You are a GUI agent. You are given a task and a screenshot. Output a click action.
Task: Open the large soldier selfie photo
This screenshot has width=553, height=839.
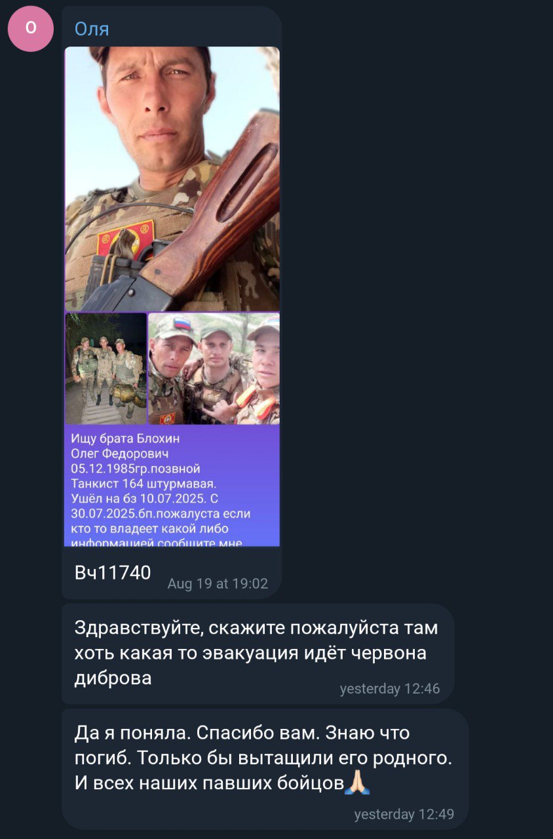(x=172, y=178)
